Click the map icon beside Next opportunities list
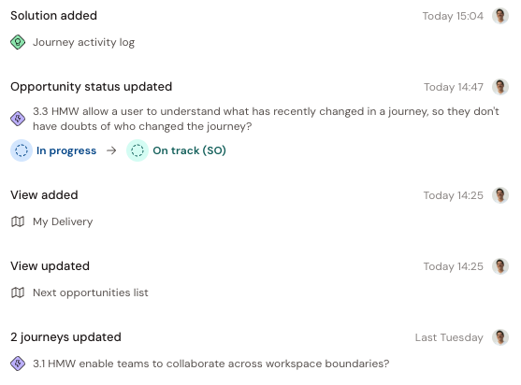This screenshot has width=521, height=385. click(x=18, y=292)
